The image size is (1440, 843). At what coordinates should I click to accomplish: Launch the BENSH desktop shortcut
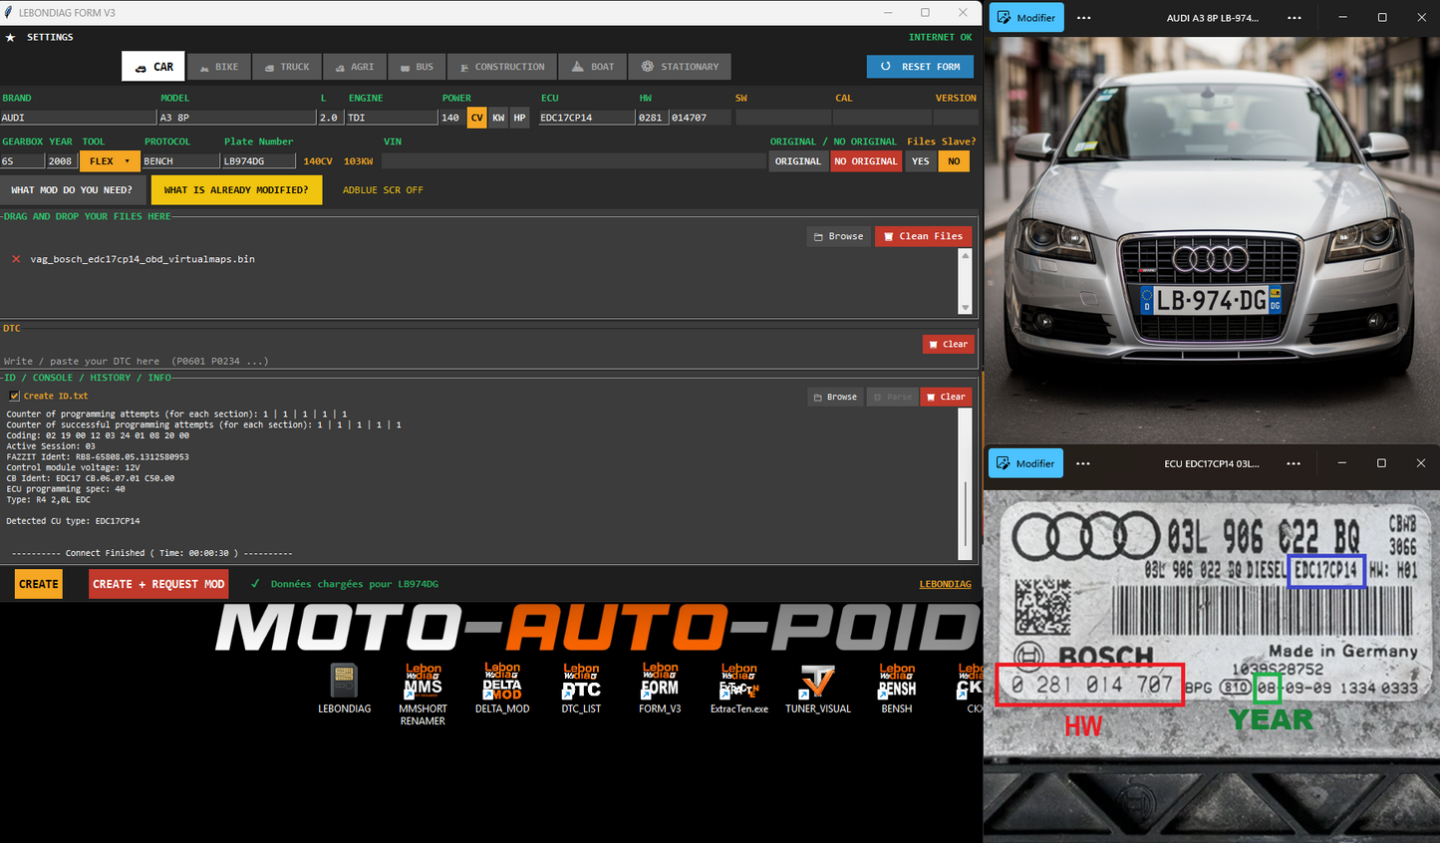point(897,689)
